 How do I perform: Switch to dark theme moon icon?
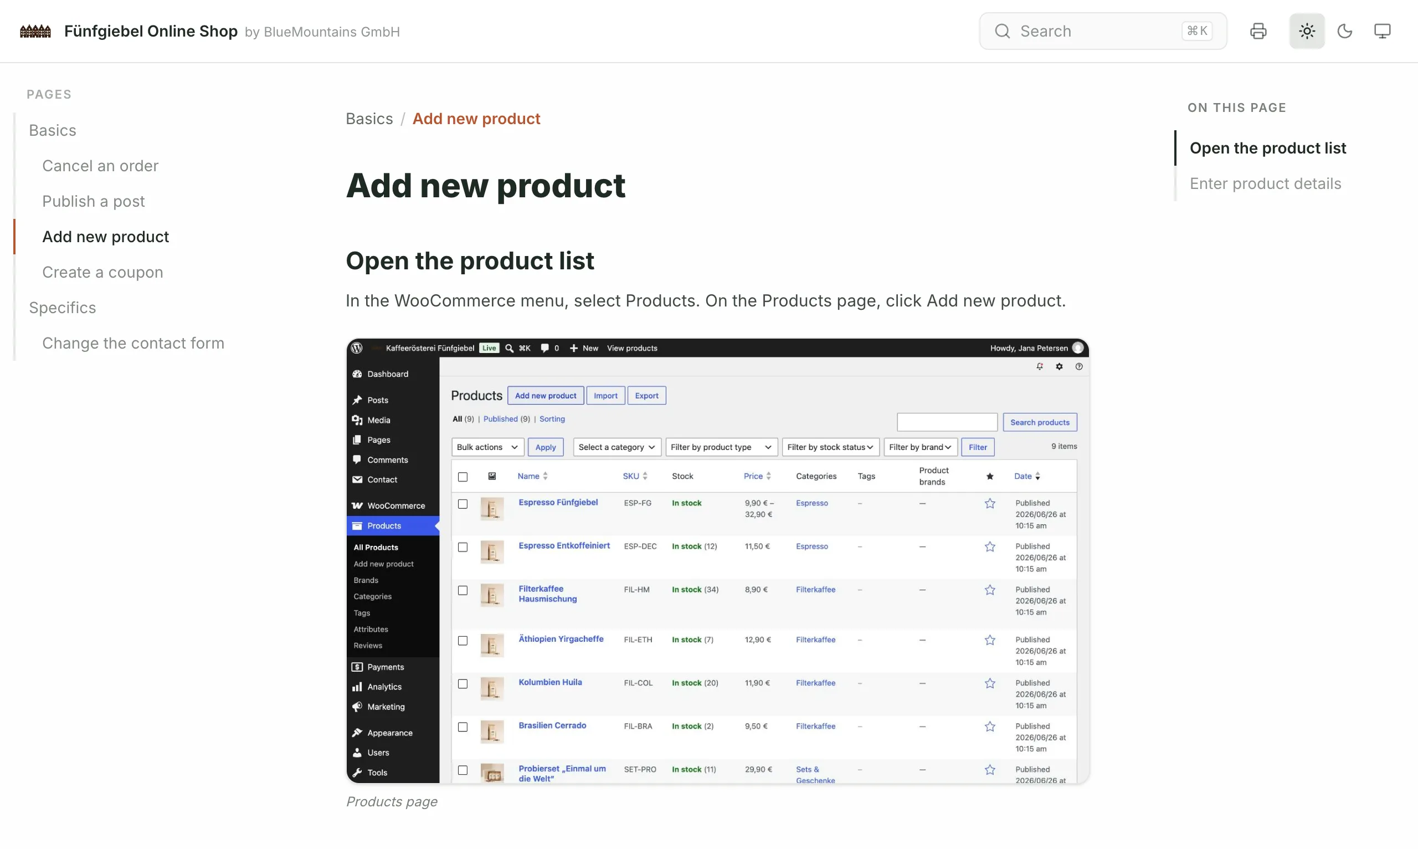click(1345, 31)
